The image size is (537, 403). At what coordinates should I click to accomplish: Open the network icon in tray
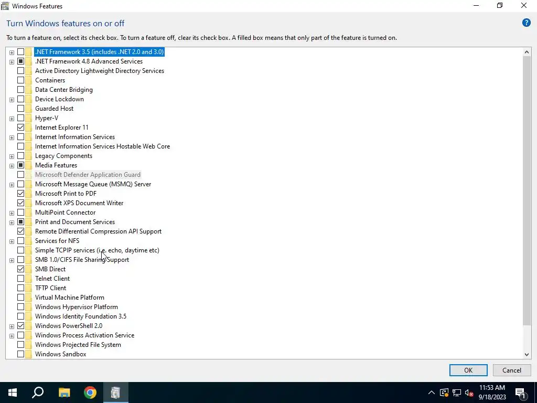click(457, 393)
